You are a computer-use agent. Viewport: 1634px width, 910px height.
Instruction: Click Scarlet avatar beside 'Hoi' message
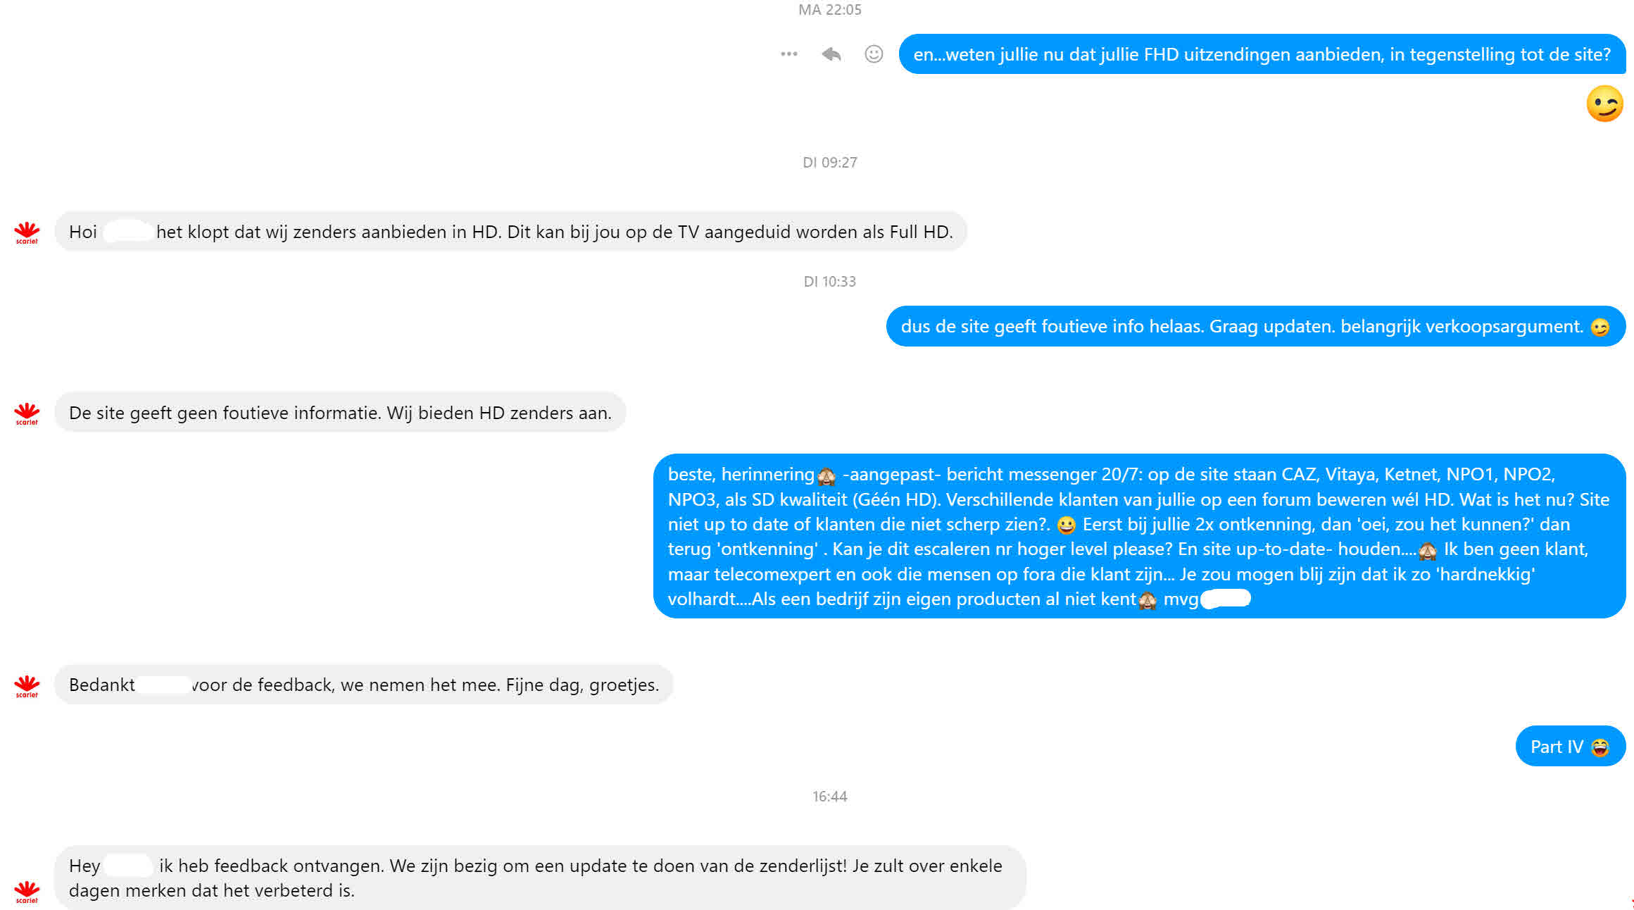pos(27,233)
